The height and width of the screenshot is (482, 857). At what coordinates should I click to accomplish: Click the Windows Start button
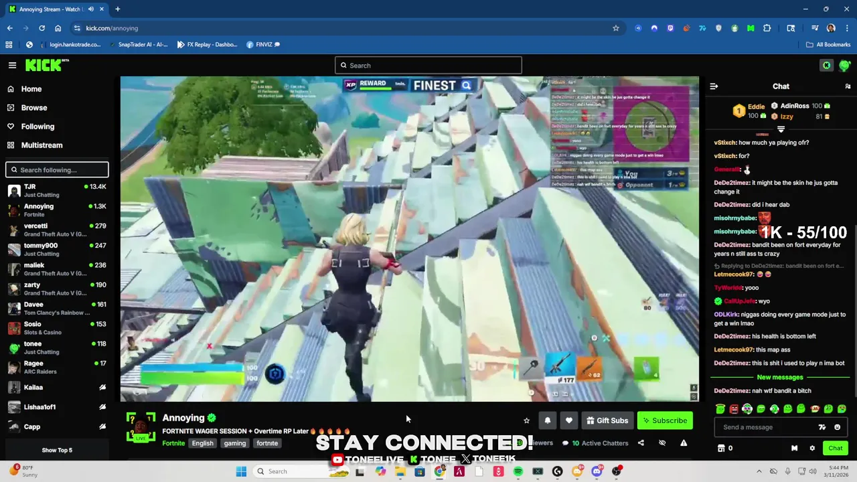(x=241, y=471)
